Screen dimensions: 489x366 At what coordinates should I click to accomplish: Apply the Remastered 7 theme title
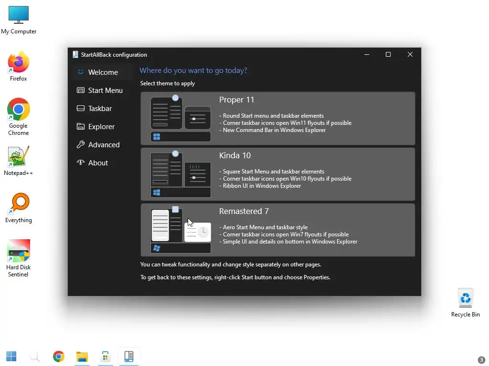pos(244,211)
